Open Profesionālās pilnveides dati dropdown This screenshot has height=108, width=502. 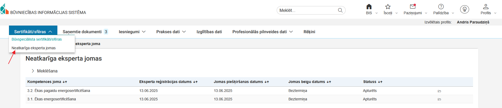pos(262,32)
